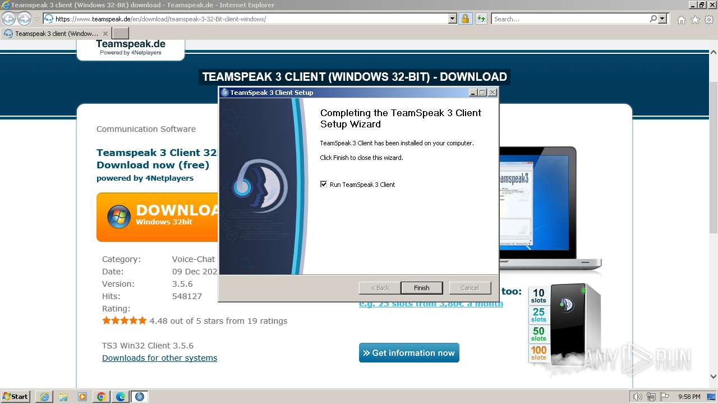Click the Back button in setup wizard
Screen dimensions: 718x404
[380, 288]
